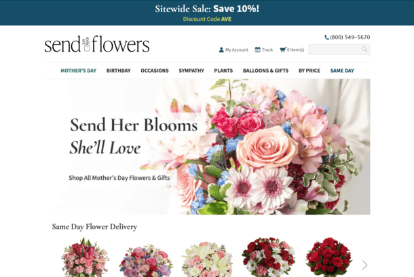The width and height of the screenshot is (414, 277).
Task: Click the My Account person icon
Action: coord(221,50)
